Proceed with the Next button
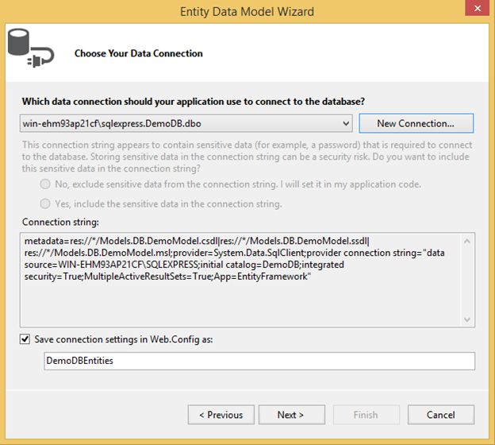Viewport: 495px width, 445px height. (x=290, y=415)
